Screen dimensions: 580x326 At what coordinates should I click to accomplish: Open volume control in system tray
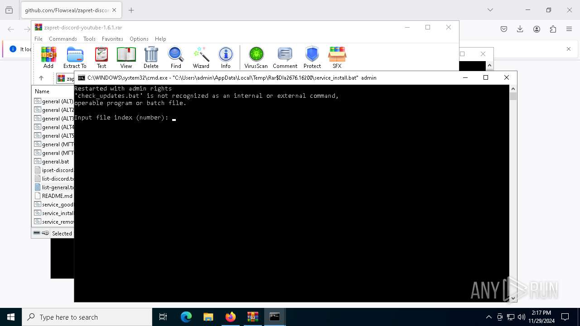click(522, 317)
